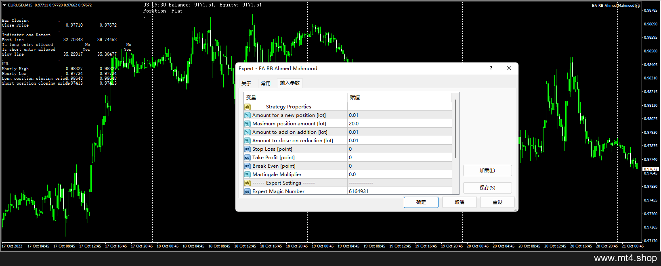Click the parameter list vertical scrollbar

pyautogui.click(x=455, y=129)
